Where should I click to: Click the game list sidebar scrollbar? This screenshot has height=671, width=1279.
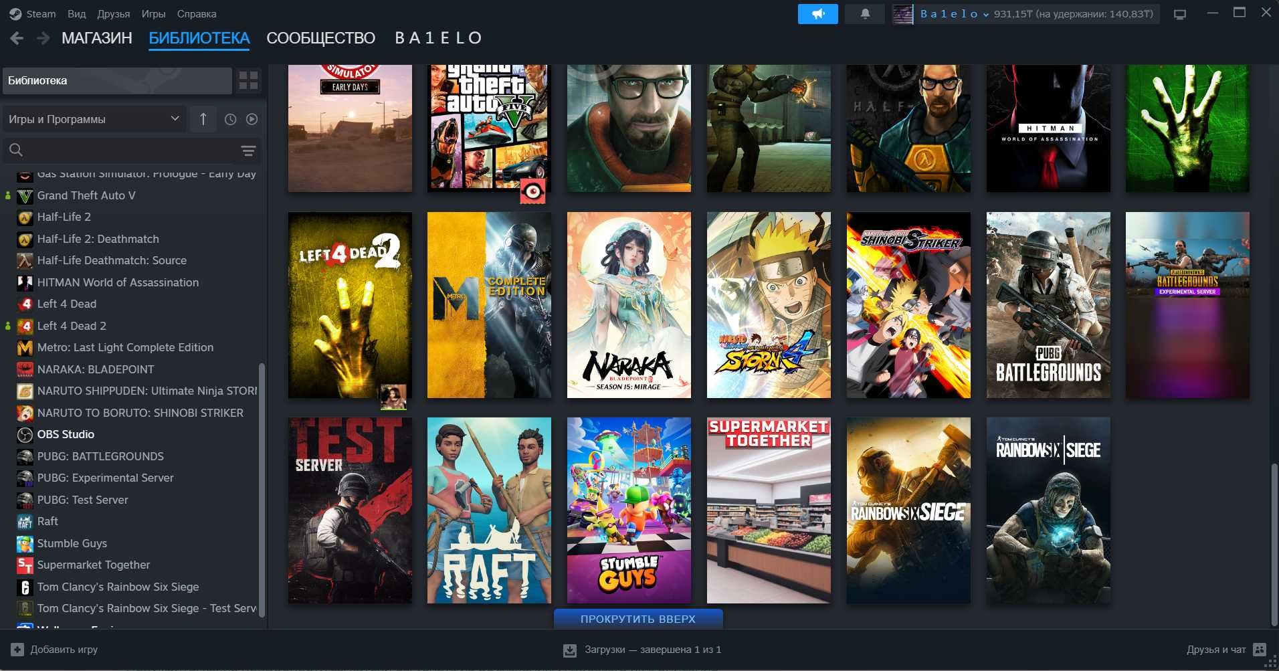(x=262, y=490)
